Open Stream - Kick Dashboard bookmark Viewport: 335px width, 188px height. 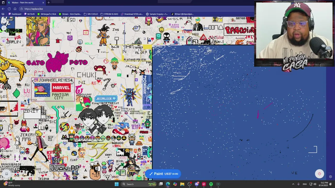[70, 14]
